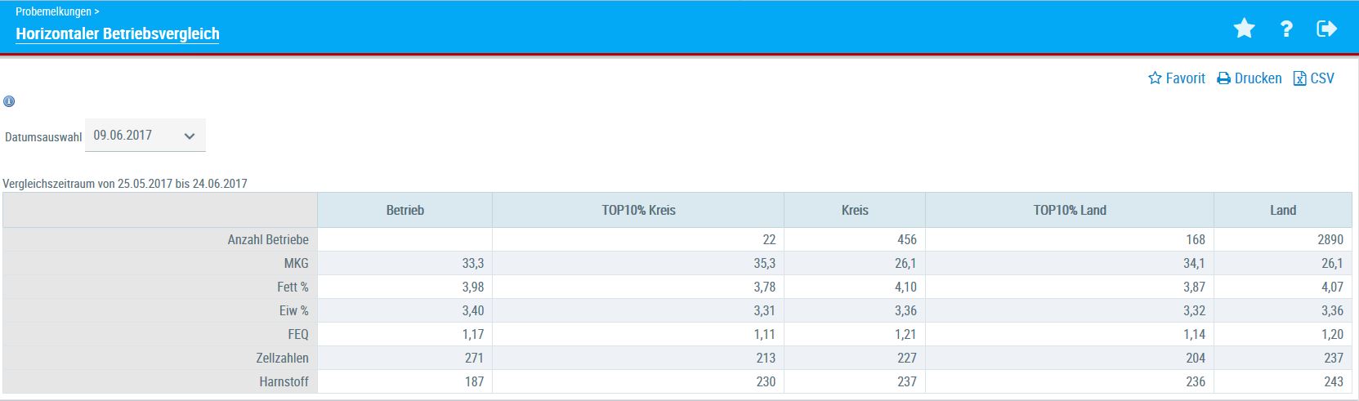Click the Harnstoff row label

click(284, 382)
